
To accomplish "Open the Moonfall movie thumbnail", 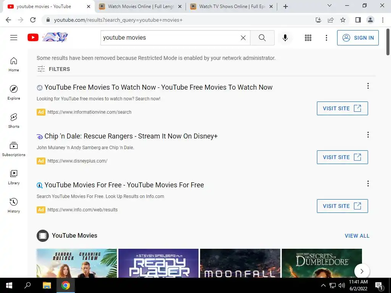I will coord(240,263).
